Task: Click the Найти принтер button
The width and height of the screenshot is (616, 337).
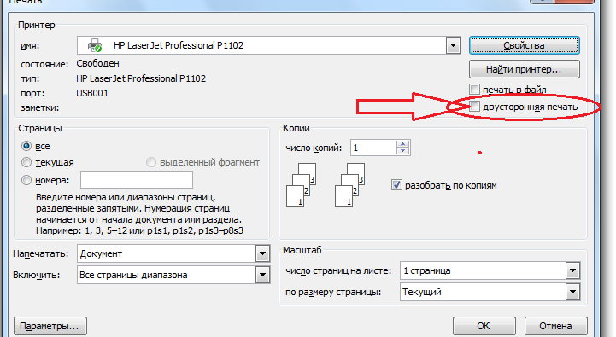Action: 524,69
